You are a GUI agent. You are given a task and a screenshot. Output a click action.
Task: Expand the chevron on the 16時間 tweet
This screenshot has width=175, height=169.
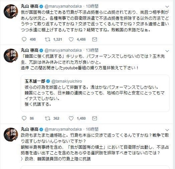(167, 130)
